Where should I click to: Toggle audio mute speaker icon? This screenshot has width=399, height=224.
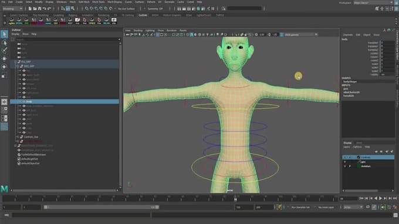coord(383,207)
